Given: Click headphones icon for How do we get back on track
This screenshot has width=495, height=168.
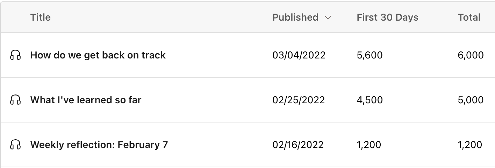Looking at the screenshot, I should pyautogui.click(x=15, y=55).
